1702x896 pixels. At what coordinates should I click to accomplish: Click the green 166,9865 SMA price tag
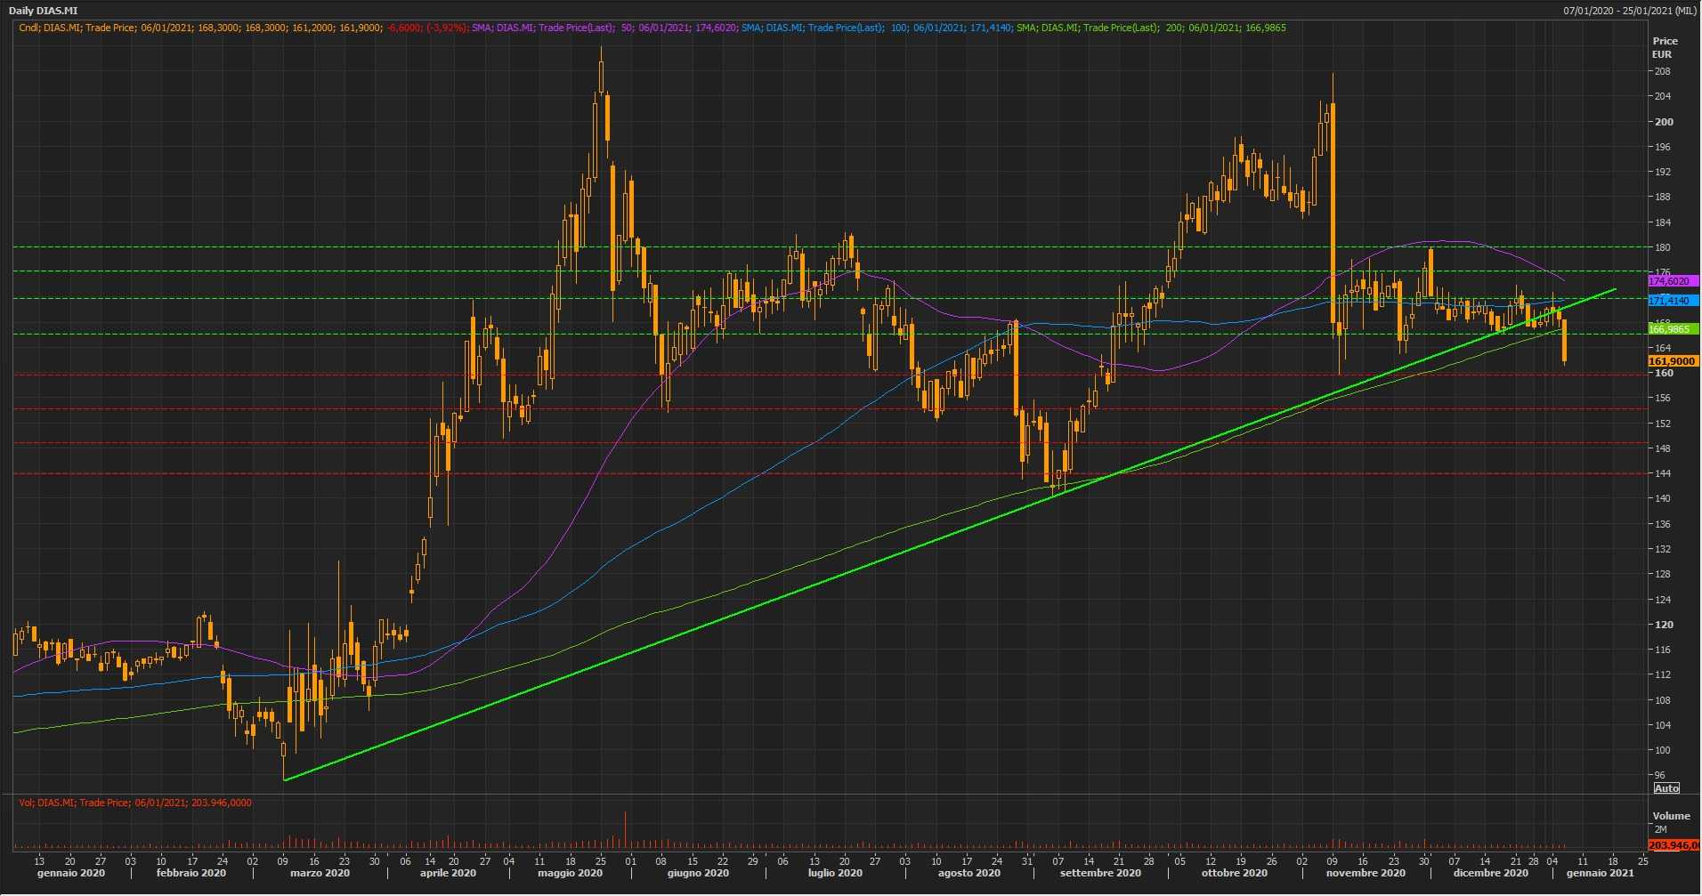click(x=1672, y=329)
